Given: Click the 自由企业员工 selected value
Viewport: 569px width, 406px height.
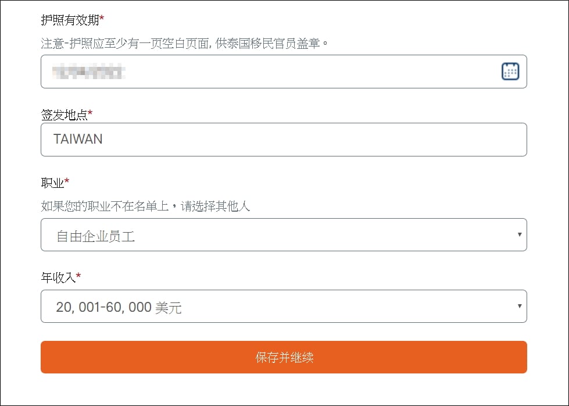Looking at the screenshot, I should [96, 236].
